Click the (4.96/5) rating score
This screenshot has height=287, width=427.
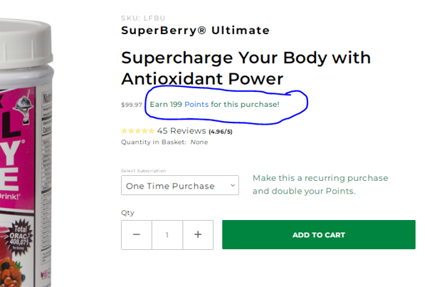coord(221,132)
